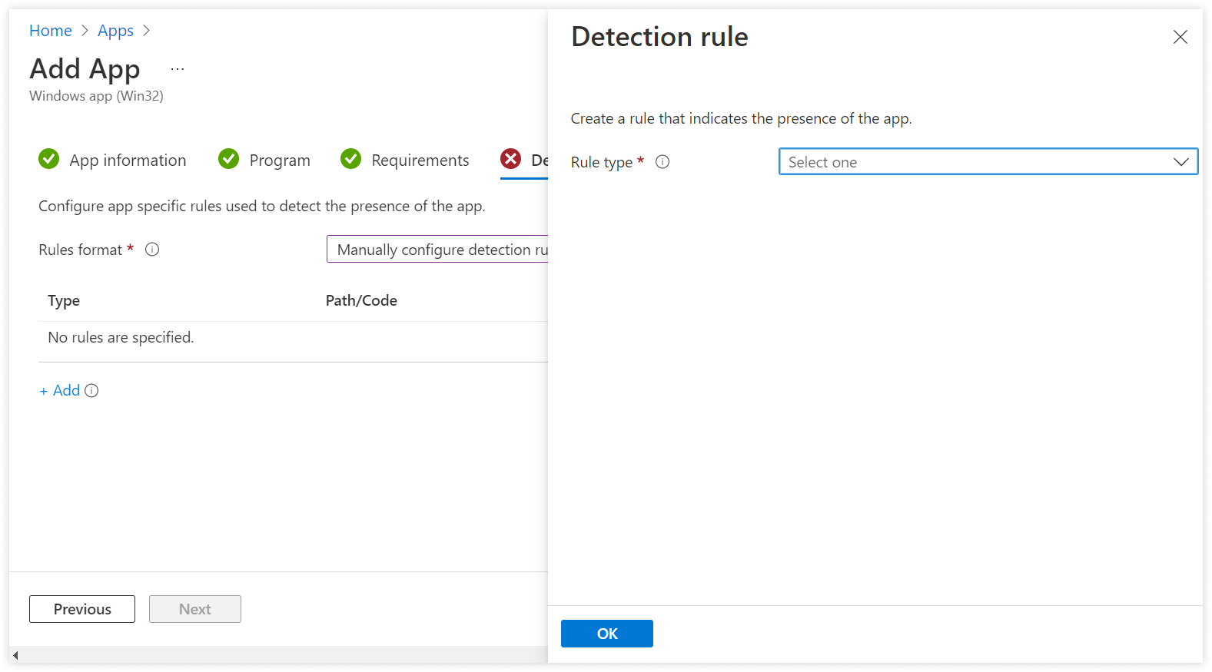Click the Previous button
The image size is (1212, 672).
[x=82, y=609]
